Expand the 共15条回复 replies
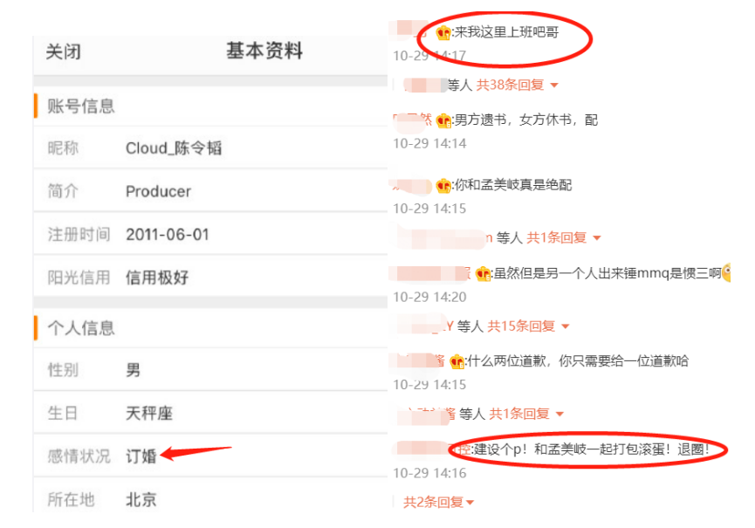The height and width of the screenshot is (528, 755). pyautogui.click(x=528, y=326)
